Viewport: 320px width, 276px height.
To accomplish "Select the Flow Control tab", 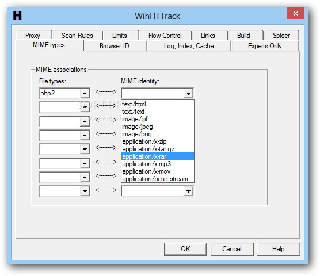I will point(165,36).
